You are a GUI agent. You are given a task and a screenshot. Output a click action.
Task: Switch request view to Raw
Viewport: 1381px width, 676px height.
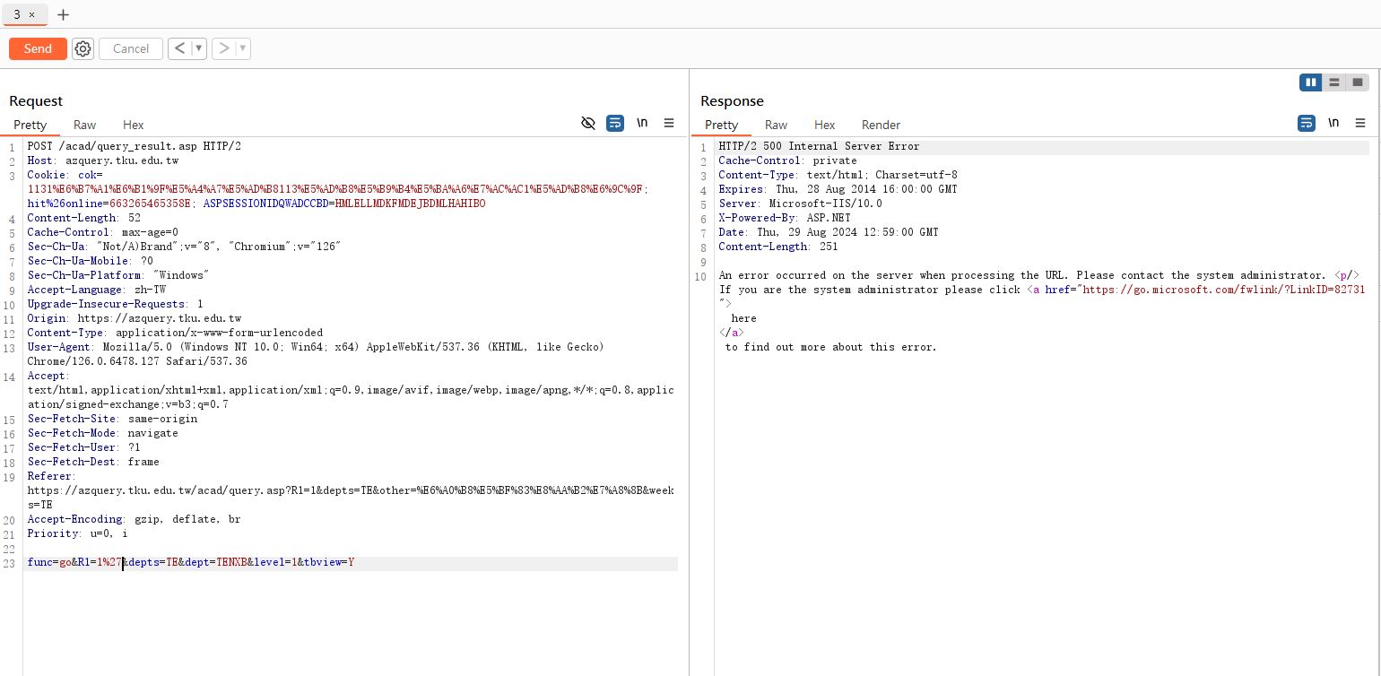pos(84,125)
